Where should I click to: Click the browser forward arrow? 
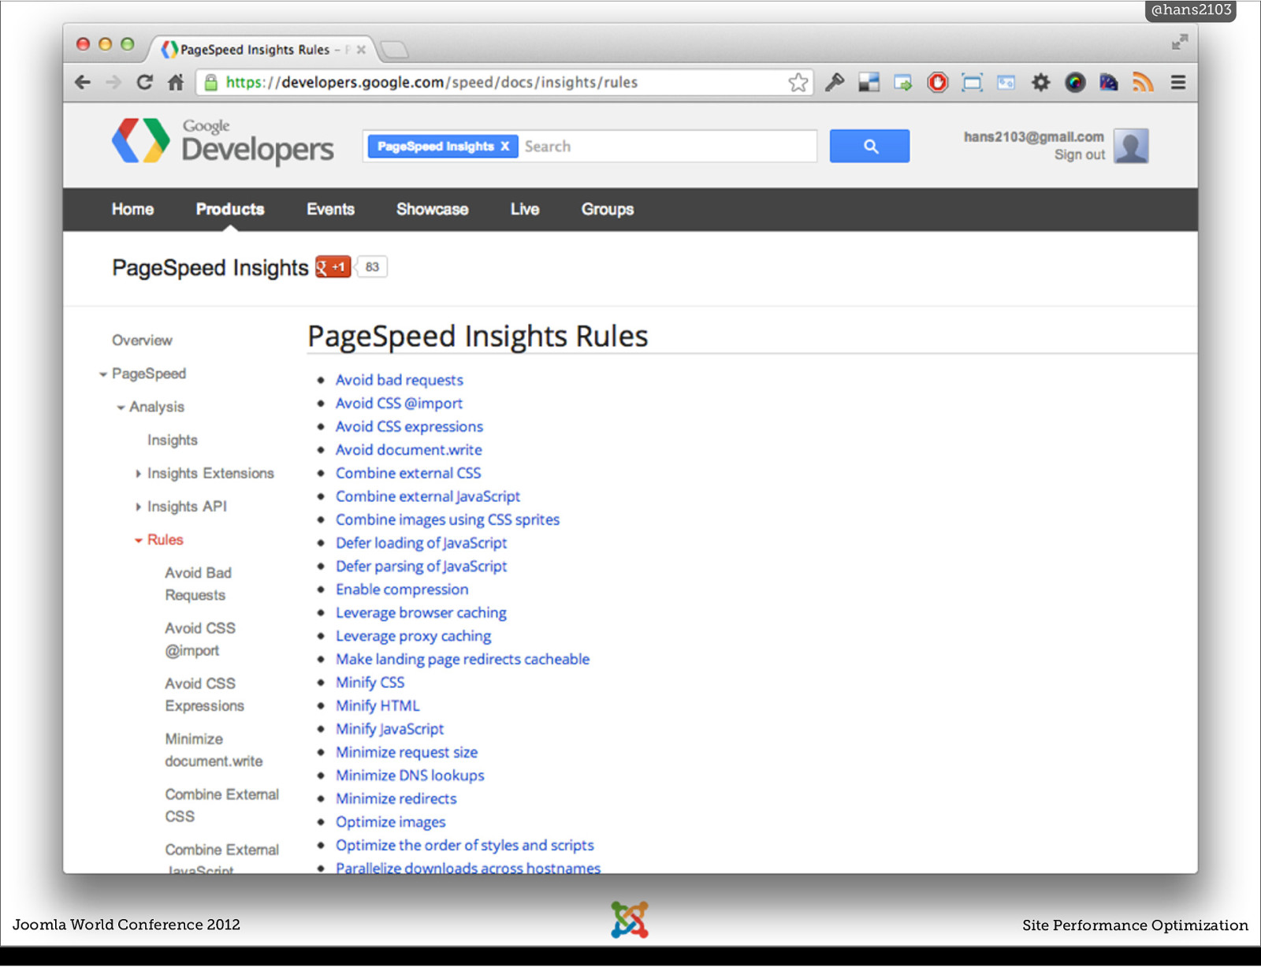pyautogui.click(x=113, y=82)
